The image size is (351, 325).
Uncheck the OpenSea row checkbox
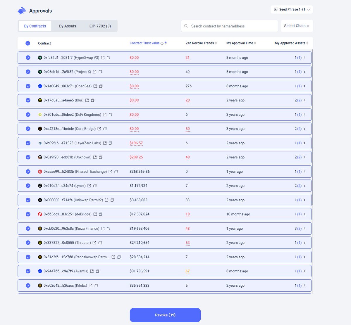point(28,86)
